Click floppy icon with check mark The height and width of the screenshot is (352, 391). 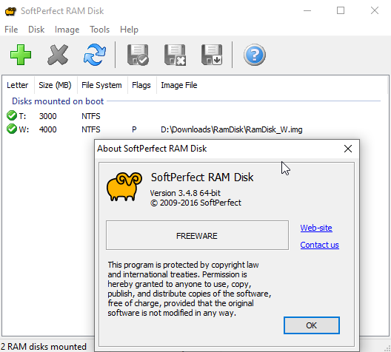(x=138, y=55)
